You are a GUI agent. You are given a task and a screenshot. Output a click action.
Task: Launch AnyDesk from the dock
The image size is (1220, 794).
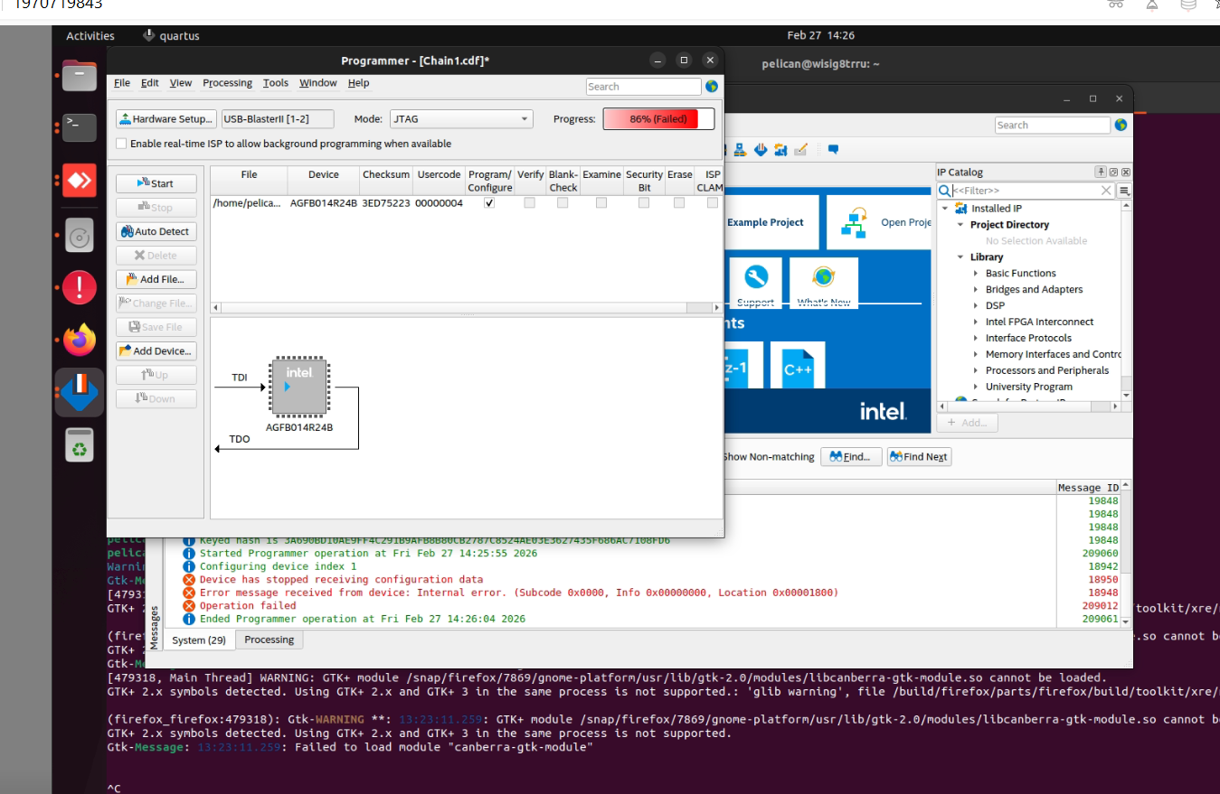click(x=80, y=181)
